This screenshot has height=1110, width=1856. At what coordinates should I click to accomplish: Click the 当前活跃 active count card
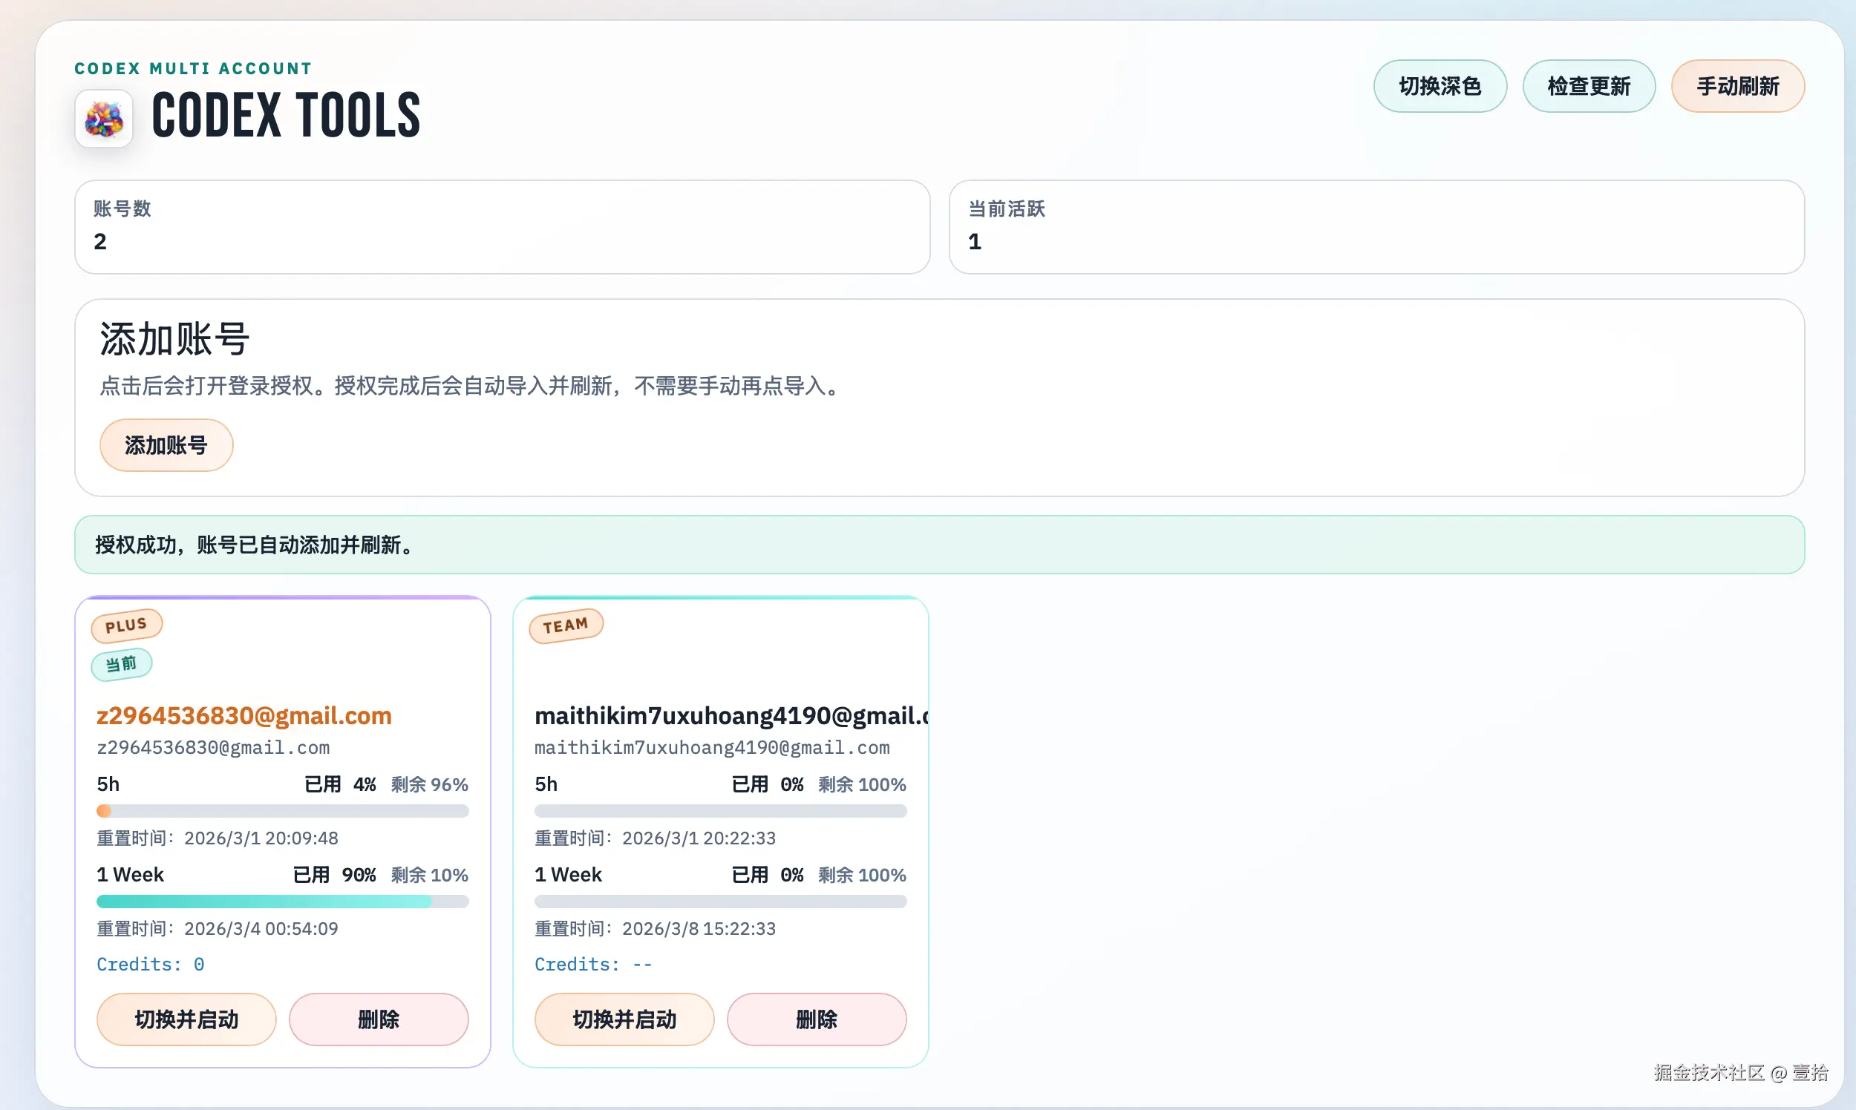click(1376, 226)
